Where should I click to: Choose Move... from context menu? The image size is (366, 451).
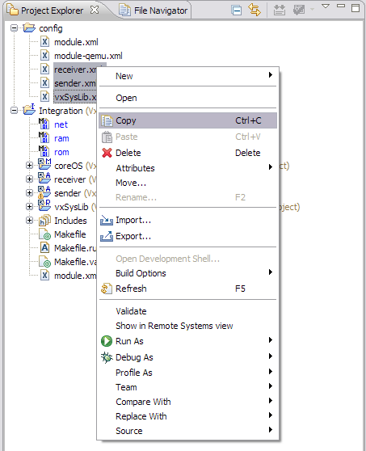click(187, 183)
